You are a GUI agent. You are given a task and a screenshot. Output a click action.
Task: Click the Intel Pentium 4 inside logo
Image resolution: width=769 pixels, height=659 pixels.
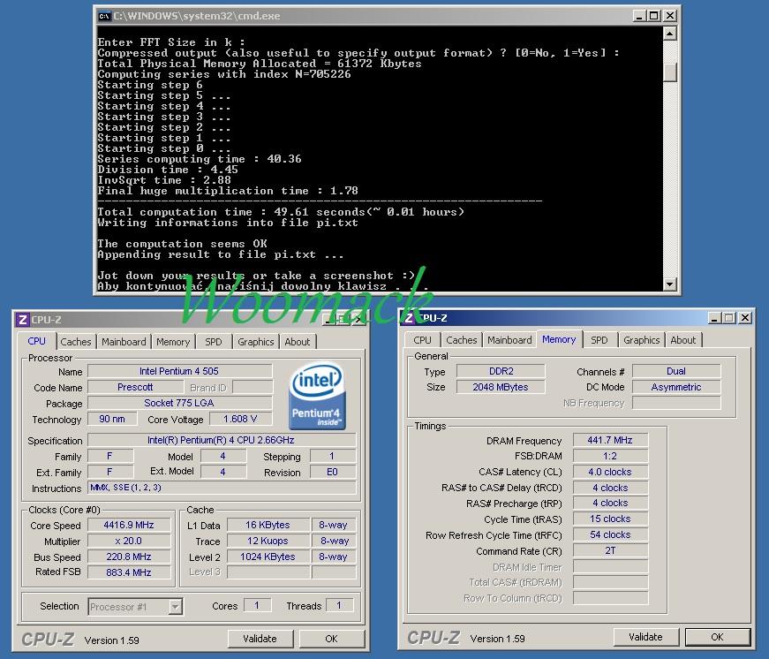(x=317, y=396)
